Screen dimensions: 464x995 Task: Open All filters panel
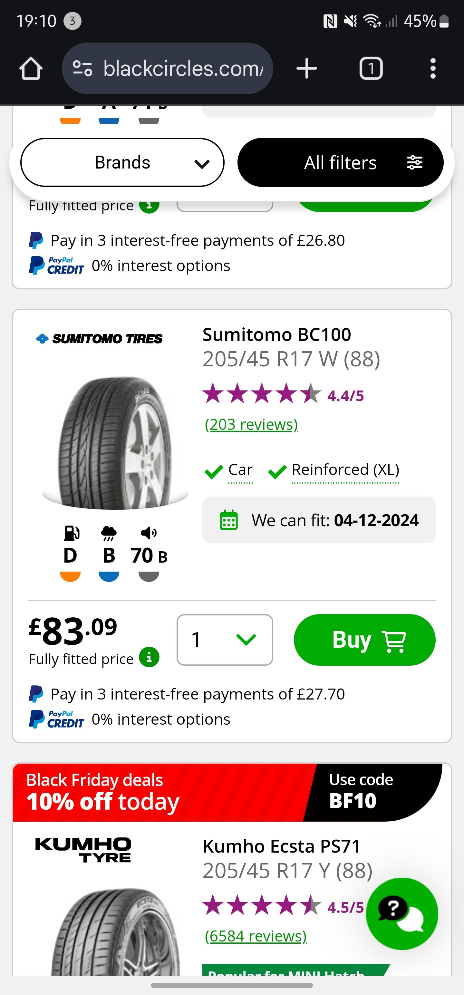[x=340, y=163]
